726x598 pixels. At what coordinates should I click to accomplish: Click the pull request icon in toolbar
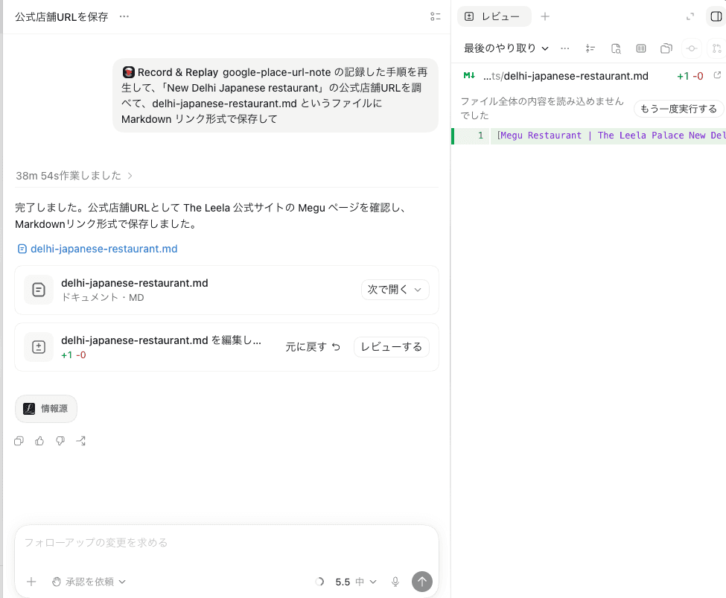717,48
